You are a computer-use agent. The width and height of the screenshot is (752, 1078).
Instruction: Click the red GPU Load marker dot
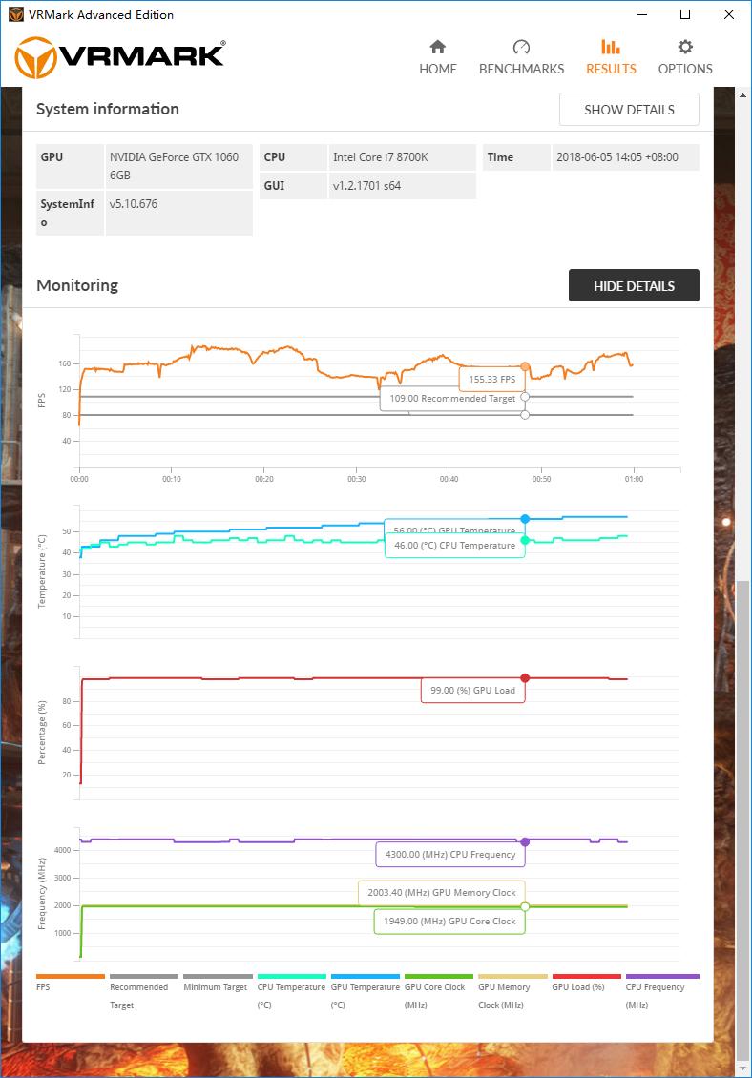coord(525,678)
